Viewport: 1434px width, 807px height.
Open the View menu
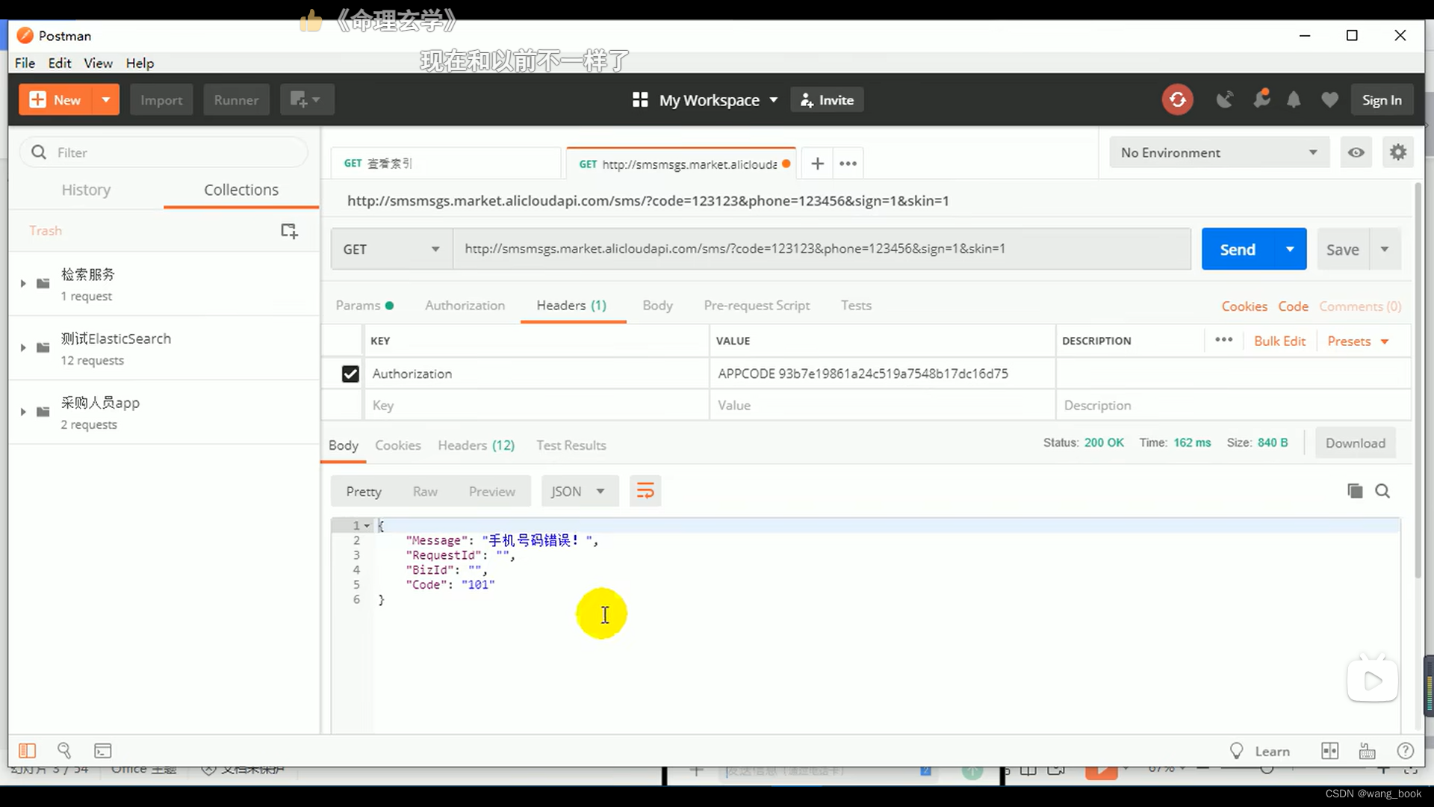pos(98,63)
